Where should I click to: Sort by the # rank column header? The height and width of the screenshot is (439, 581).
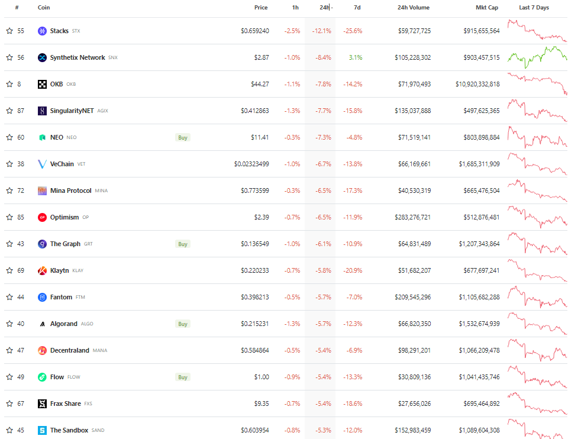(17, 8)
